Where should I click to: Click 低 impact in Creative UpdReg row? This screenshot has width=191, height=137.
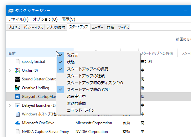pyautogui.click(x=142, y=88)
